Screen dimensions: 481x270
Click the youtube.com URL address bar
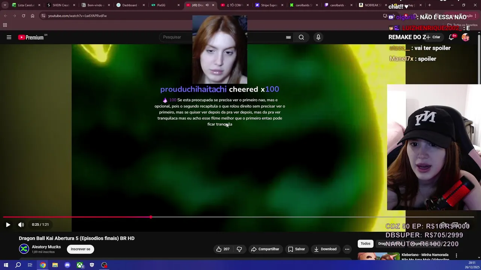point(77,16)
